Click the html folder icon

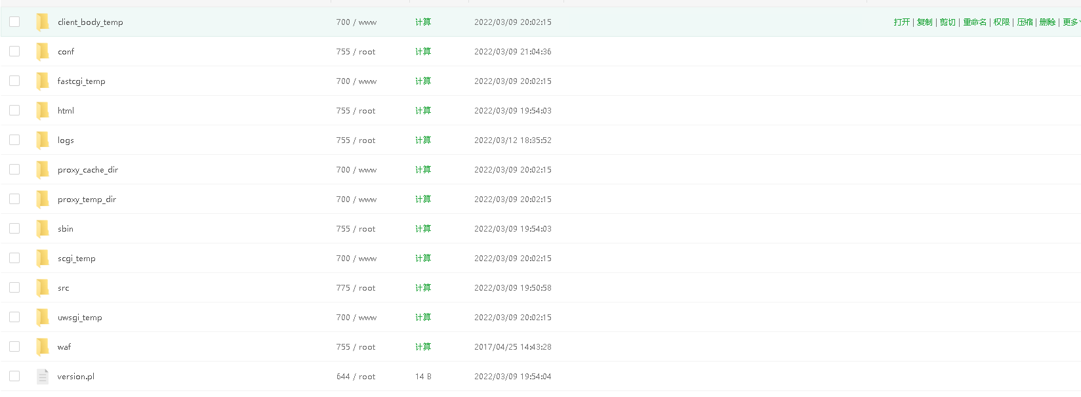click(43, 110)
